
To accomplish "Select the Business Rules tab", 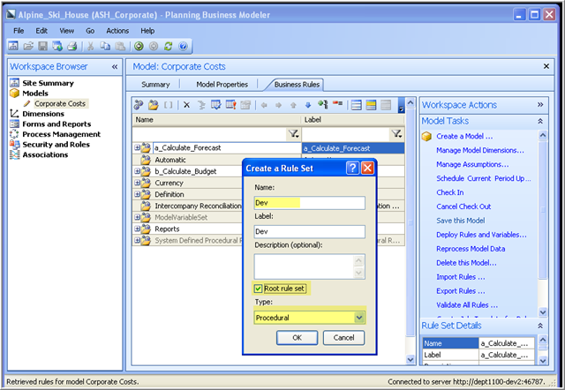I will [x=297, y=85].
